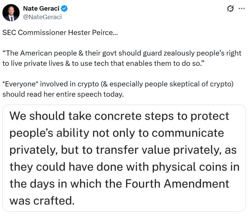This screenshot has height=216, width=249.
Task: Click 'We should take concrete steps' in image
Action: click(86, 116)
